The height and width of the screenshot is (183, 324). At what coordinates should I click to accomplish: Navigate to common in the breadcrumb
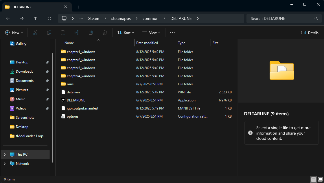(x=150, y=18)
